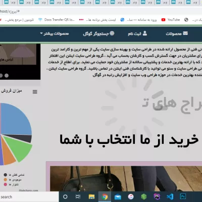Click the envelope icon beside محصولات

coord(185,33)
